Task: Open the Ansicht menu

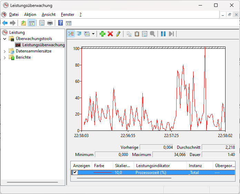Action: pyautogui.click(x=49, y=14)
